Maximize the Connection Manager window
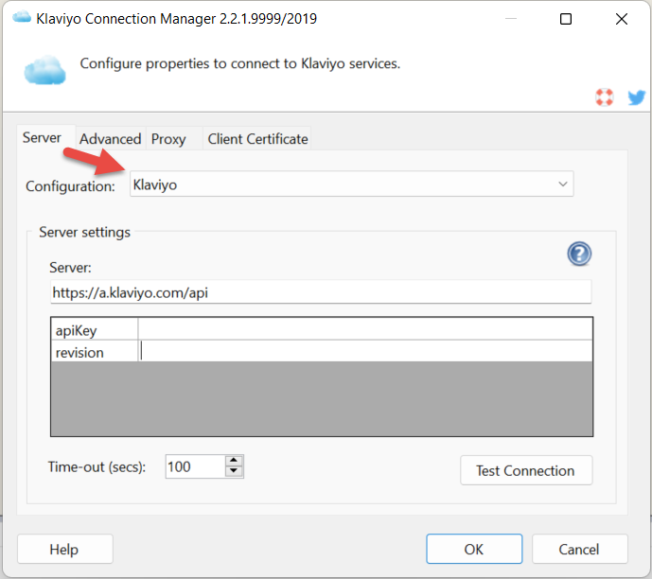The image size is (652, 579). [566, 19]
